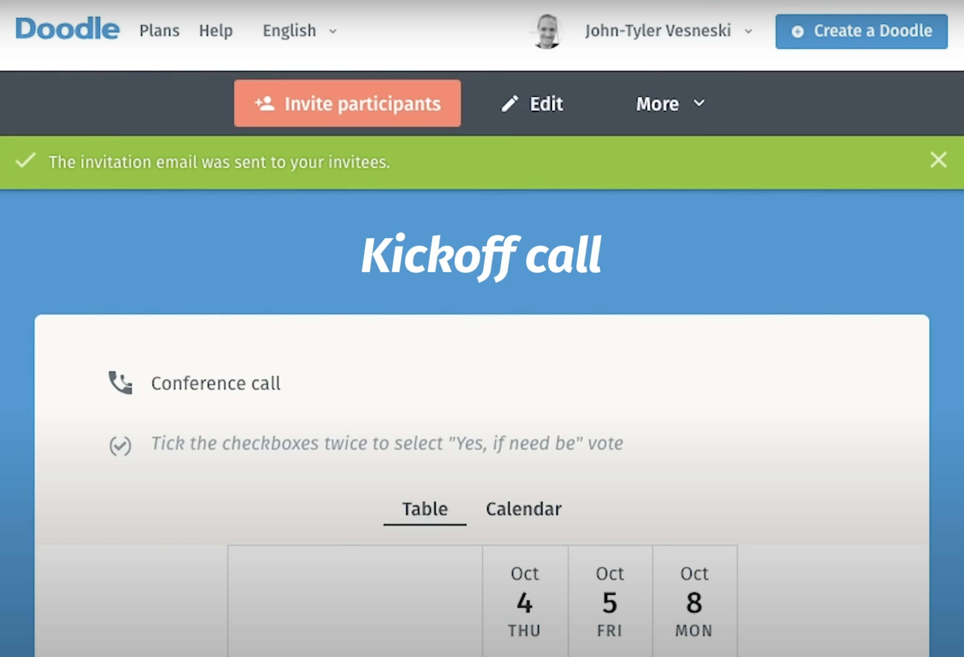The image size is (964, 657).
Task: Click the Doodle logo
Action: coord(67,29)
